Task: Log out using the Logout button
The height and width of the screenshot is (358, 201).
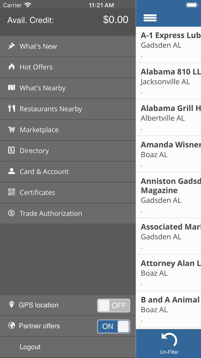Action: tap(68, 347)
